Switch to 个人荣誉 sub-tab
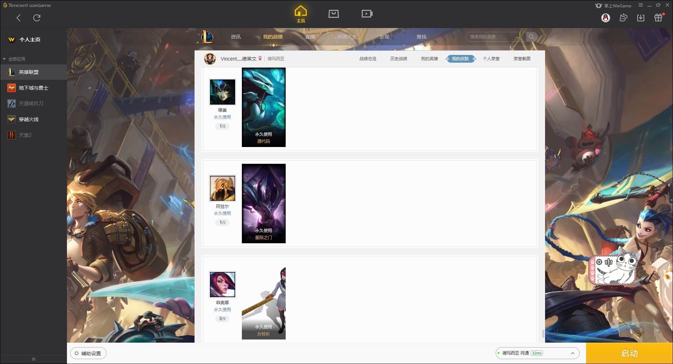 (491, 59)
